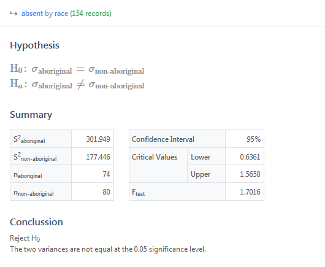Viewport: 325px width, 267px height.
Task: Click the Hypothesis heading
Action: click(34, 45)
